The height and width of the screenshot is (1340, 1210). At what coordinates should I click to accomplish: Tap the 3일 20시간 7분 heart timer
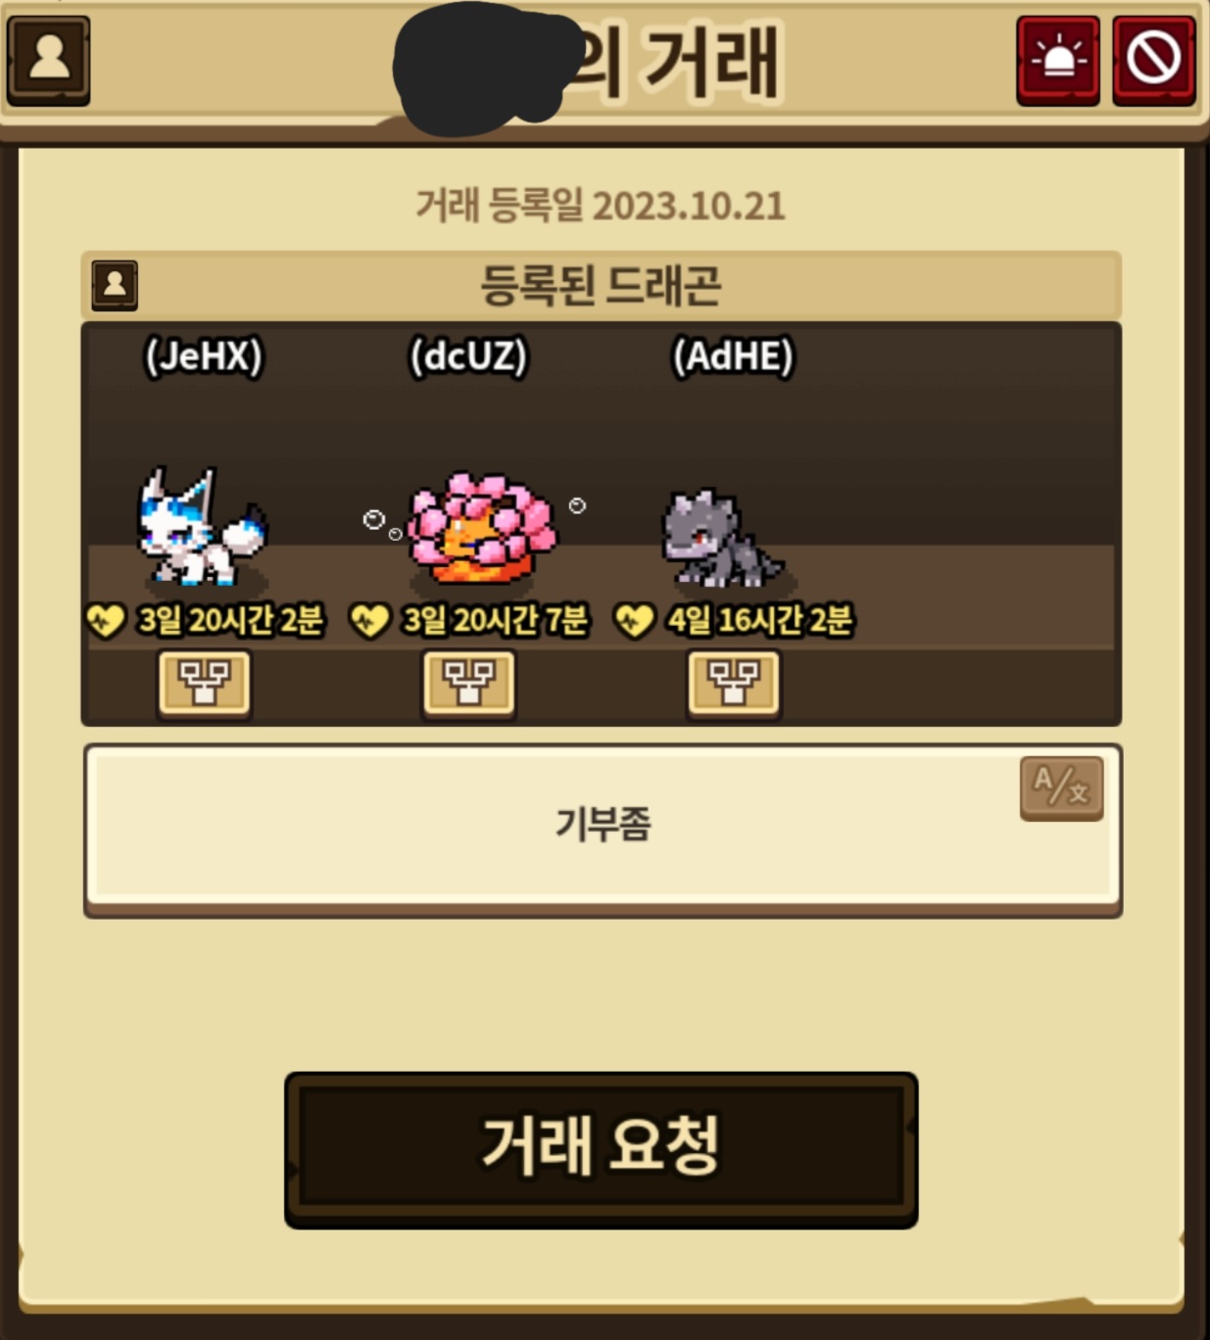click(469, 620)
